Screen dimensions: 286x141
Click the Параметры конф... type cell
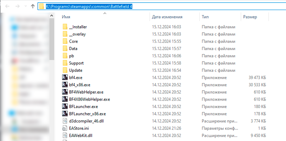[220, 128]
